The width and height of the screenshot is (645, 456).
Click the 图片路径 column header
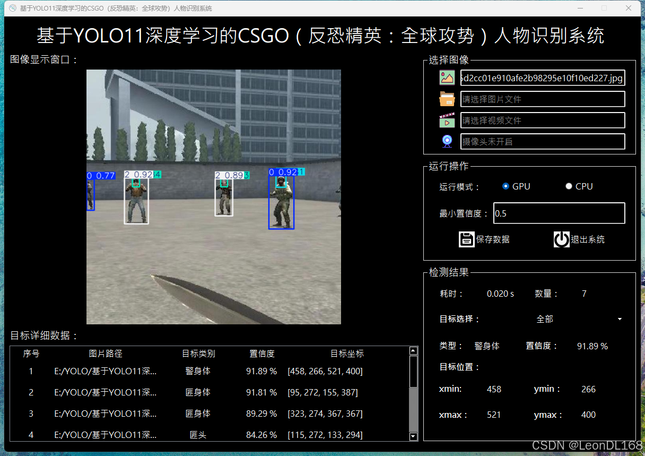(106, 354)
